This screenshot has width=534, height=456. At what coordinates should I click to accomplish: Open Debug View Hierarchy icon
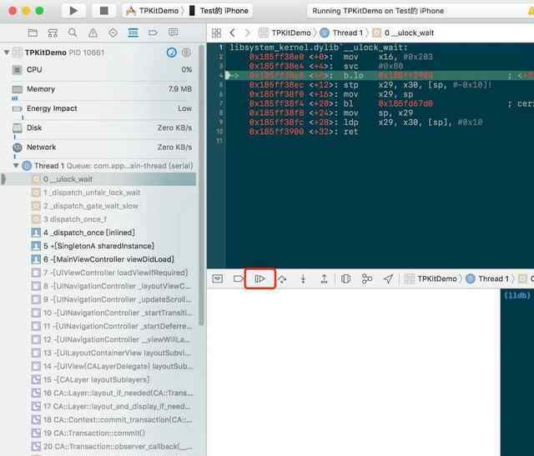click(345, 278)
